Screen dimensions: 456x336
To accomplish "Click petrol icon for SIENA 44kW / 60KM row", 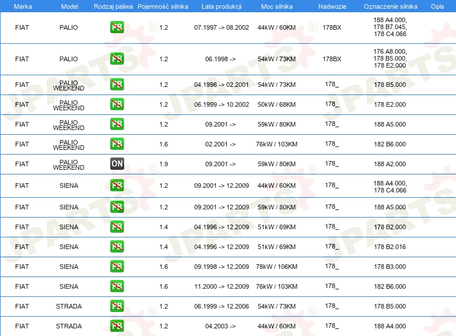I will coord(117,185).
